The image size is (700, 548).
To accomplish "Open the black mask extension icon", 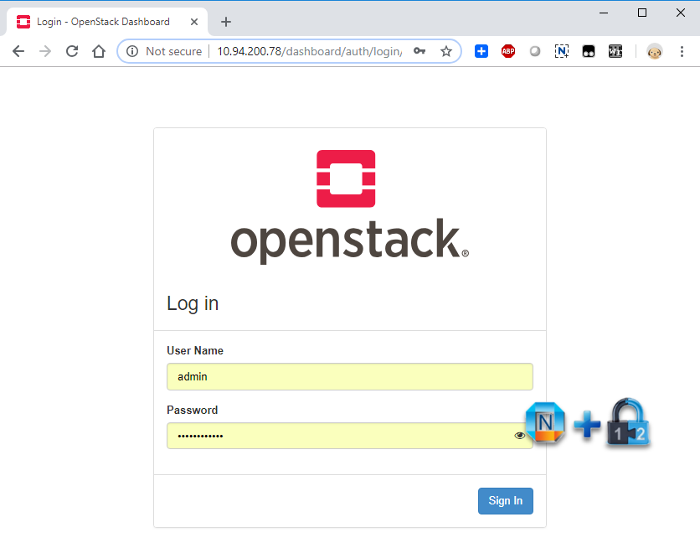I will [x=589, y=51].
